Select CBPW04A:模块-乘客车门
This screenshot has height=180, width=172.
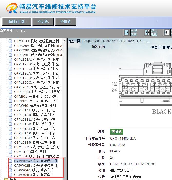(x=34, y=170)
